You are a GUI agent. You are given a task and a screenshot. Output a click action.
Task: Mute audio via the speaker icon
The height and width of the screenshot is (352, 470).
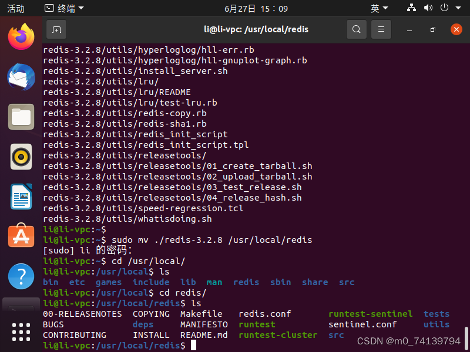coord(428,8)
